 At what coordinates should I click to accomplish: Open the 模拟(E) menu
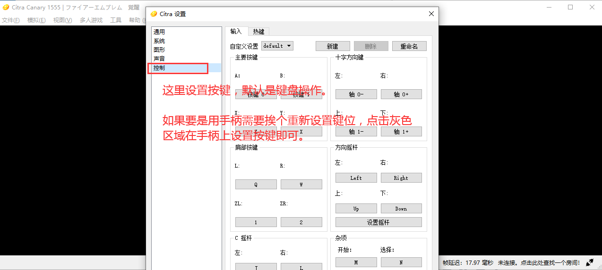click(x=36, y=20)
